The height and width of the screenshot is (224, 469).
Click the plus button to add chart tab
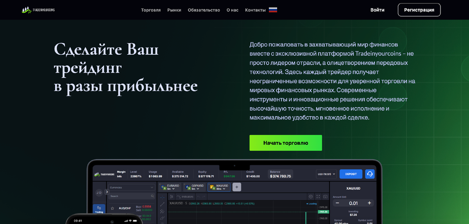click(237, 187)
